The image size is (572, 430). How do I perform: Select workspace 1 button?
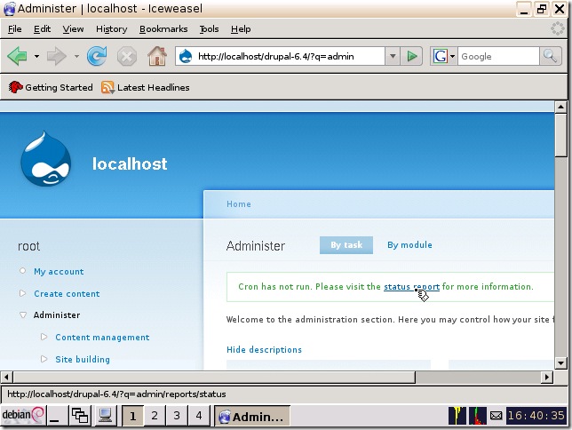pyautogui.click(x=132, y=416)
